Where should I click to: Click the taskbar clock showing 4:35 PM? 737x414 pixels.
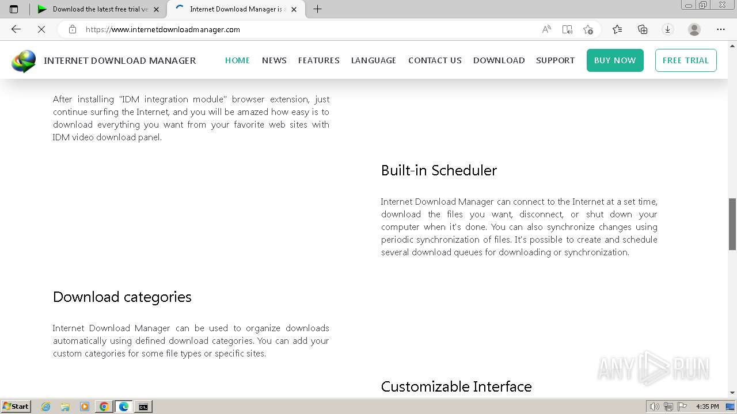[x=707, y=407]
